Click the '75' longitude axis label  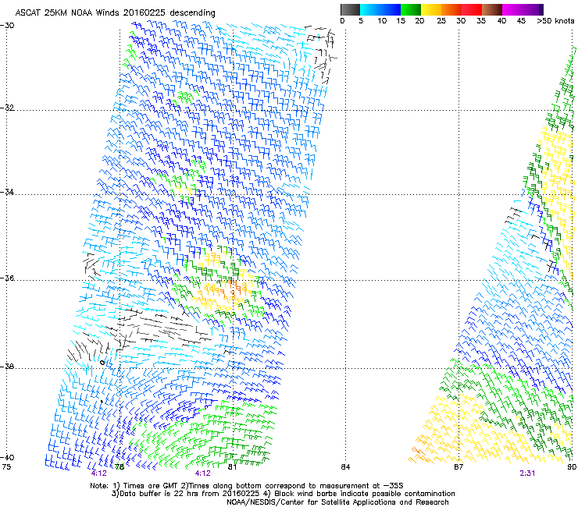[x=6, y=467]
